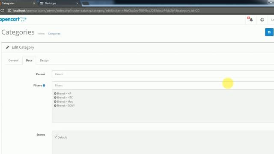Open the notifications bell icon
The image size is (274, 154).
pos(251,20)
